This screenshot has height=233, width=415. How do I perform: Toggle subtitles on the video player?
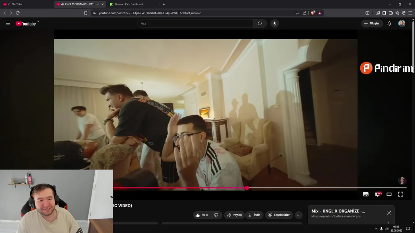[x=366, y=194]
